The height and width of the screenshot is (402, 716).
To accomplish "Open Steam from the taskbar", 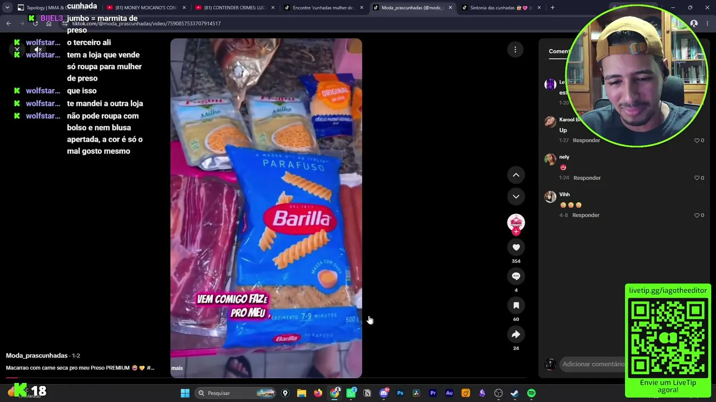I will click(515, 393).
